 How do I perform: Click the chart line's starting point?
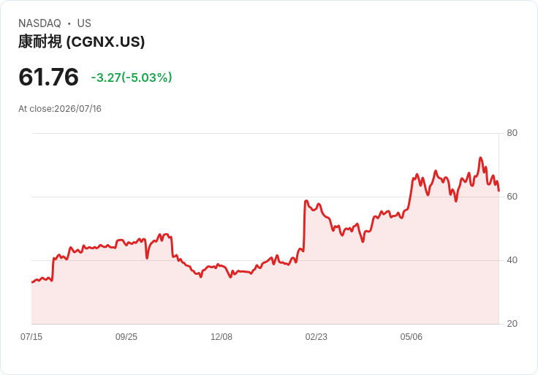click(32, 282)
